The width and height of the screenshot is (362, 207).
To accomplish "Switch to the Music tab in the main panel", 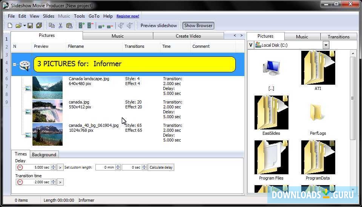I will (x=118, y=36).
